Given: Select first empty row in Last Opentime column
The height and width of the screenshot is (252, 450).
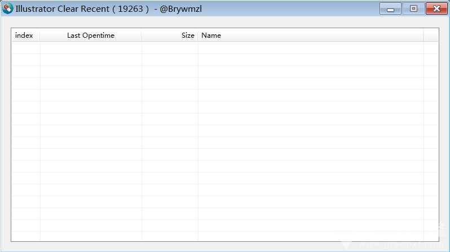Looking at the screenshot, I should coord(90,48).
